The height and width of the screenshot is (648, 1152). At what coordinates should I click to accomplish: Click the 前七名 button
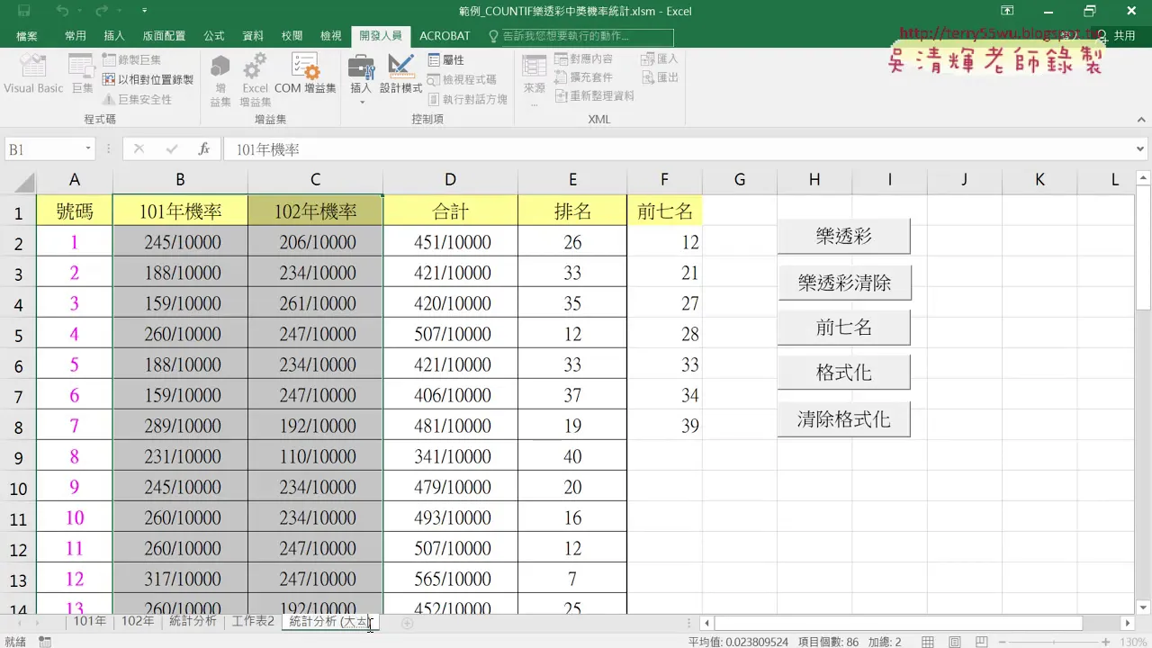click(844, 328)
